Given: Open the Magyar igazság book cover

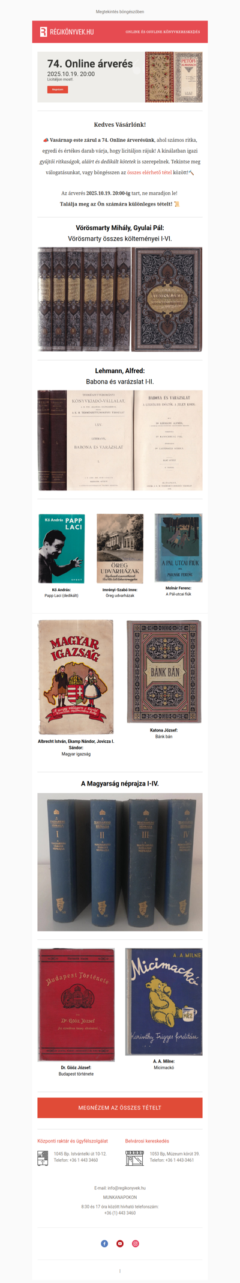Looking at the screenshot, I should coord(76,677).
